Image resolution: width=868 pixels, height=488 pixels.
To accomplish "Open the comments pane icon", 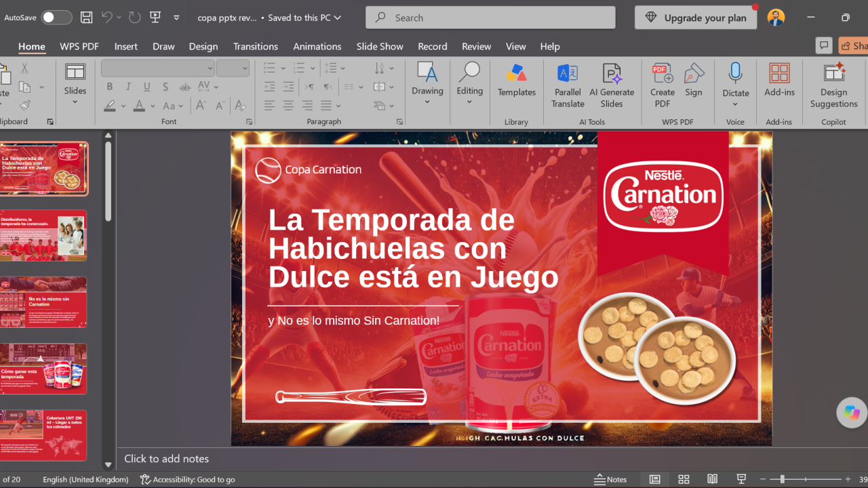I will [x=824, y=45].
